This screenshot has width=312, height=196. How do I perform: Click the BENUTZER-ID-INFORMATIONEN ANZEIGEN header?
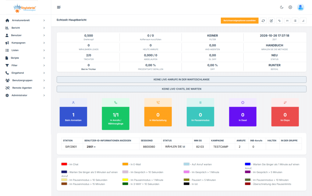(108, 141)
